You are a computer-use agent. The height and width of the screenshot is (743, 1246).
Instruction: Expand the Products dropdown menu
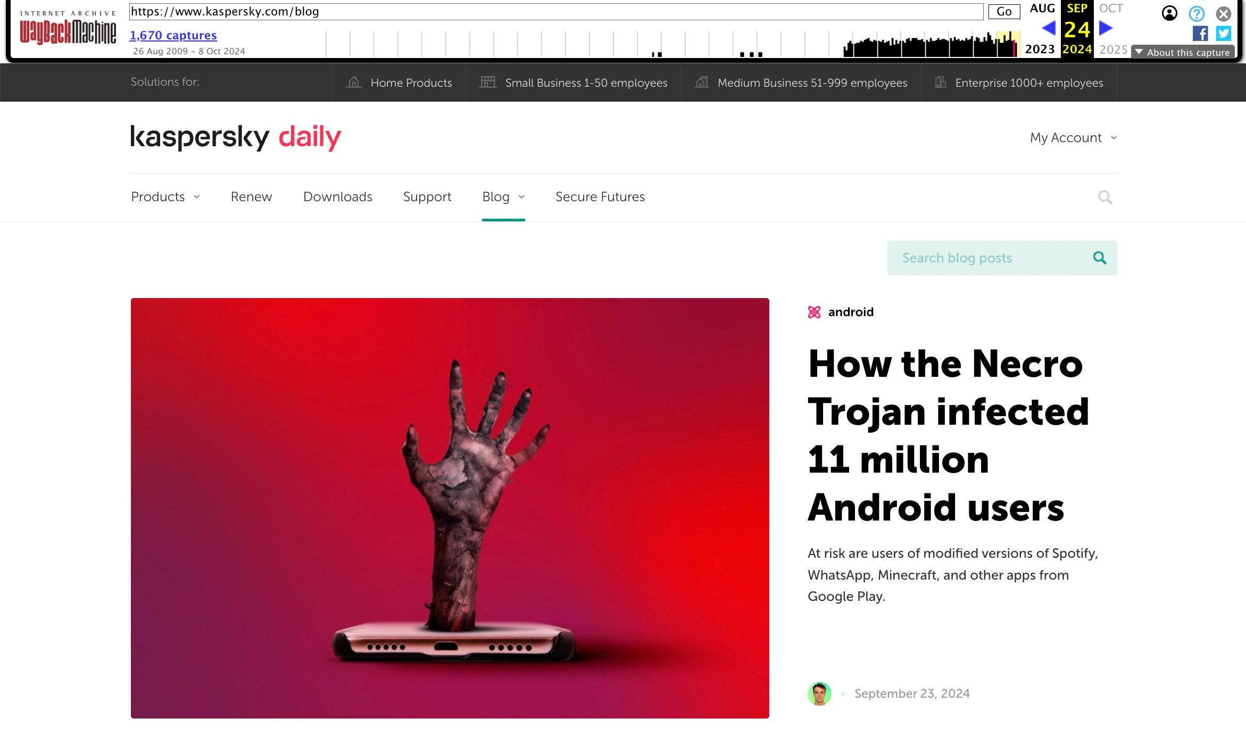[165, 197]
